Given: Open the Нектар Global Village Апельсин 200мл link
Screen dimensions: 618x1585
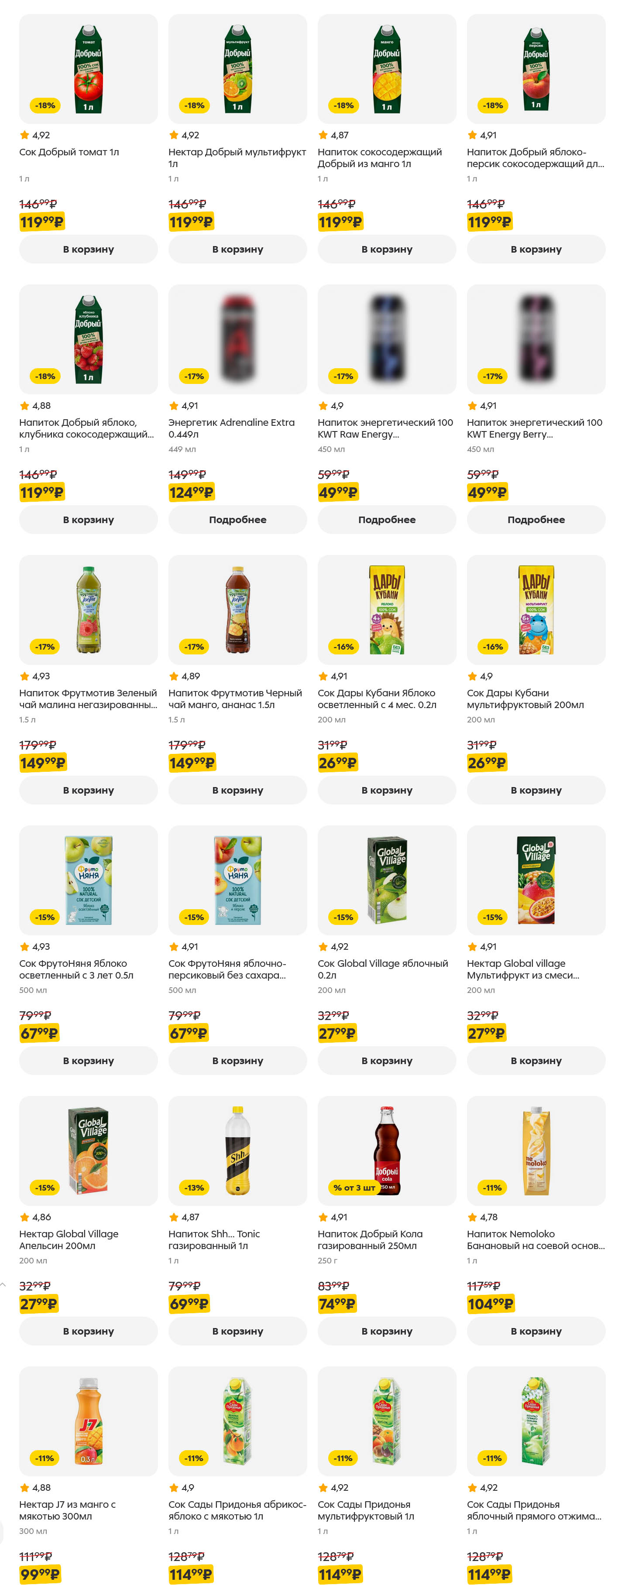Looking at the screenshot, I should (x=69, y=1239).
